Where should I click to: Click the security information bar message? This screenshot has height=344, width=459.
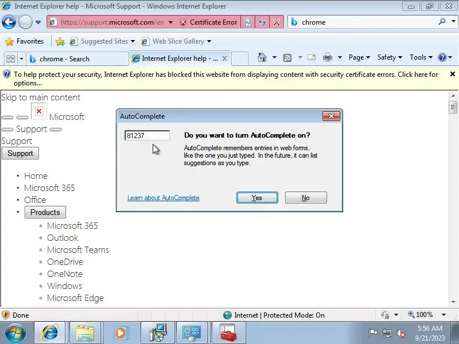click(x=225, y=79)
